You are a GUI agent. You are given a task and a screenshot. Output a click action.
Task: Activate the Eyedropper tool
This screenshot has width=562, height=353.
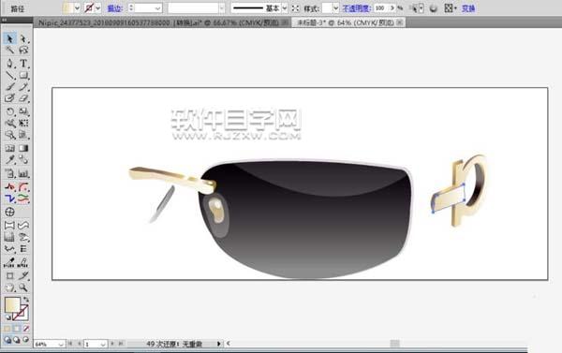(x=9, y=160)
